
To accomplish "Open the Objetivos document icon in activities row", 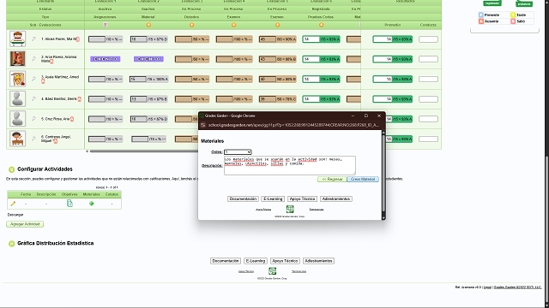I will (x=69, y=204).
